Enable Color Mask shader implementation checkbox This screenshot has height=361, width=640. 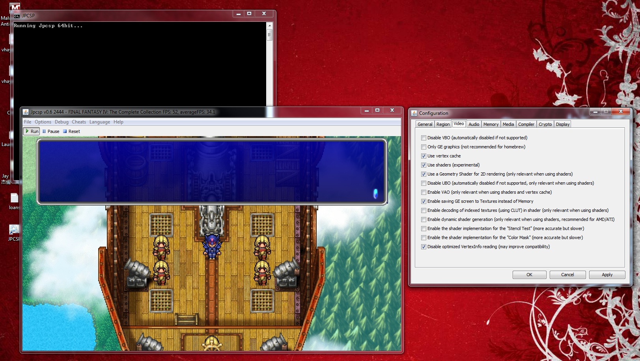[424, 238]
